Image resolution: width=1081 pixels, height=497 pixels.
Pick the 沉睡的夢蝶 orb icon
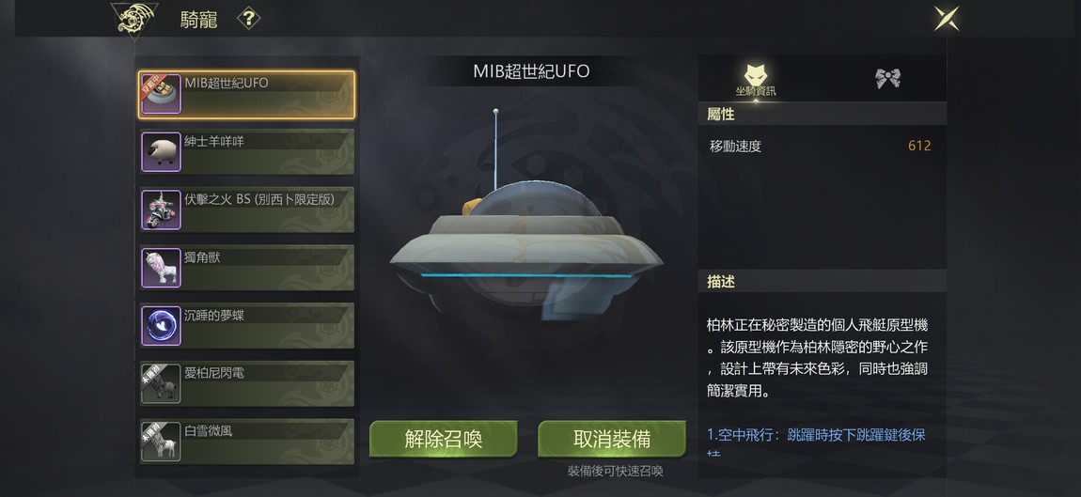coord(162,325)
